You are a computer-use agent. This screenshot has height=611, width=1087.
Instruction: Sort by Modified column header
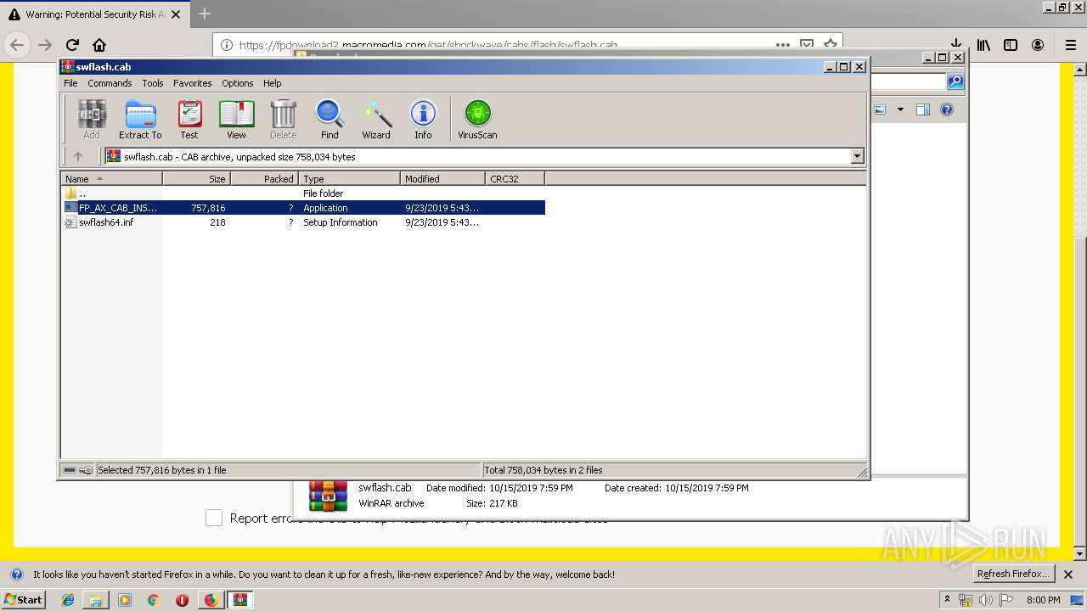(442, 178)
